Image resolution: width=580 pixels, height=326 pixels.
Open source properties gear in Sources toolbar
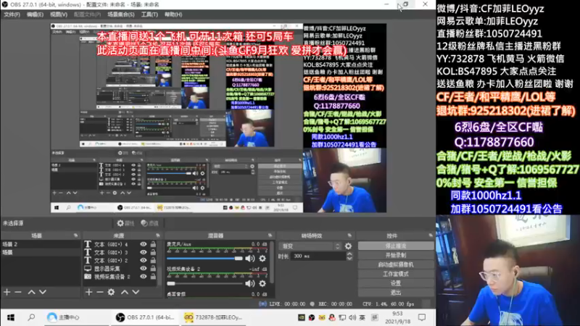[112, 293]
